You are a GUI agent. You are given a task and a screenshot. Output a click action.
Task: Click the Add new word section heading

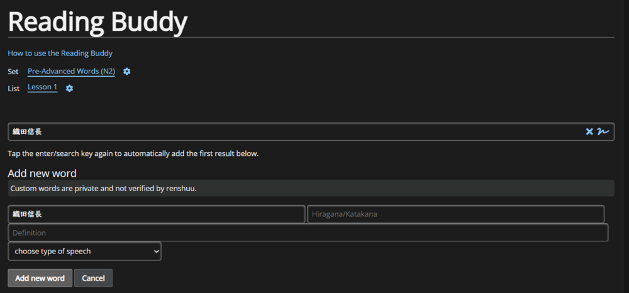(x=42, y=174)
